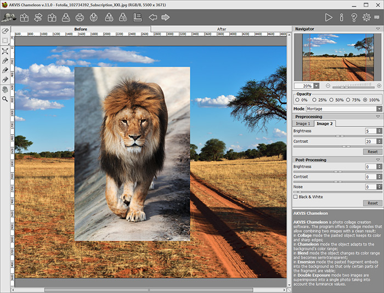Toggle the hints notification panel icon
Image resolution: width=384 pixels, height=293 pixels.
377,18
